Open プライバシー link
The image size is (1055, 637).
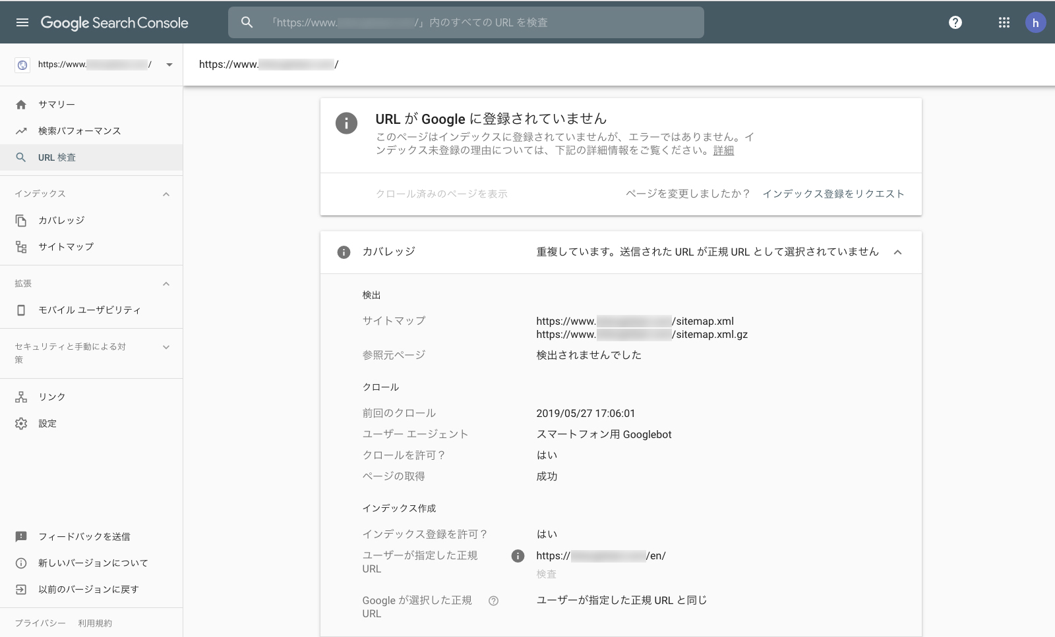pos(40,623)
